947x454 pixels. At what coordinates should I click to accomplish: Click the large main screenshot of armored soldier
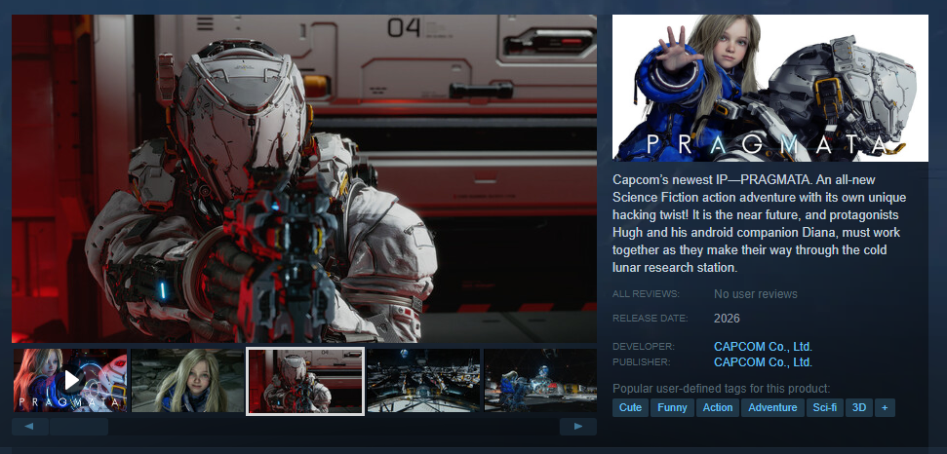304,178
